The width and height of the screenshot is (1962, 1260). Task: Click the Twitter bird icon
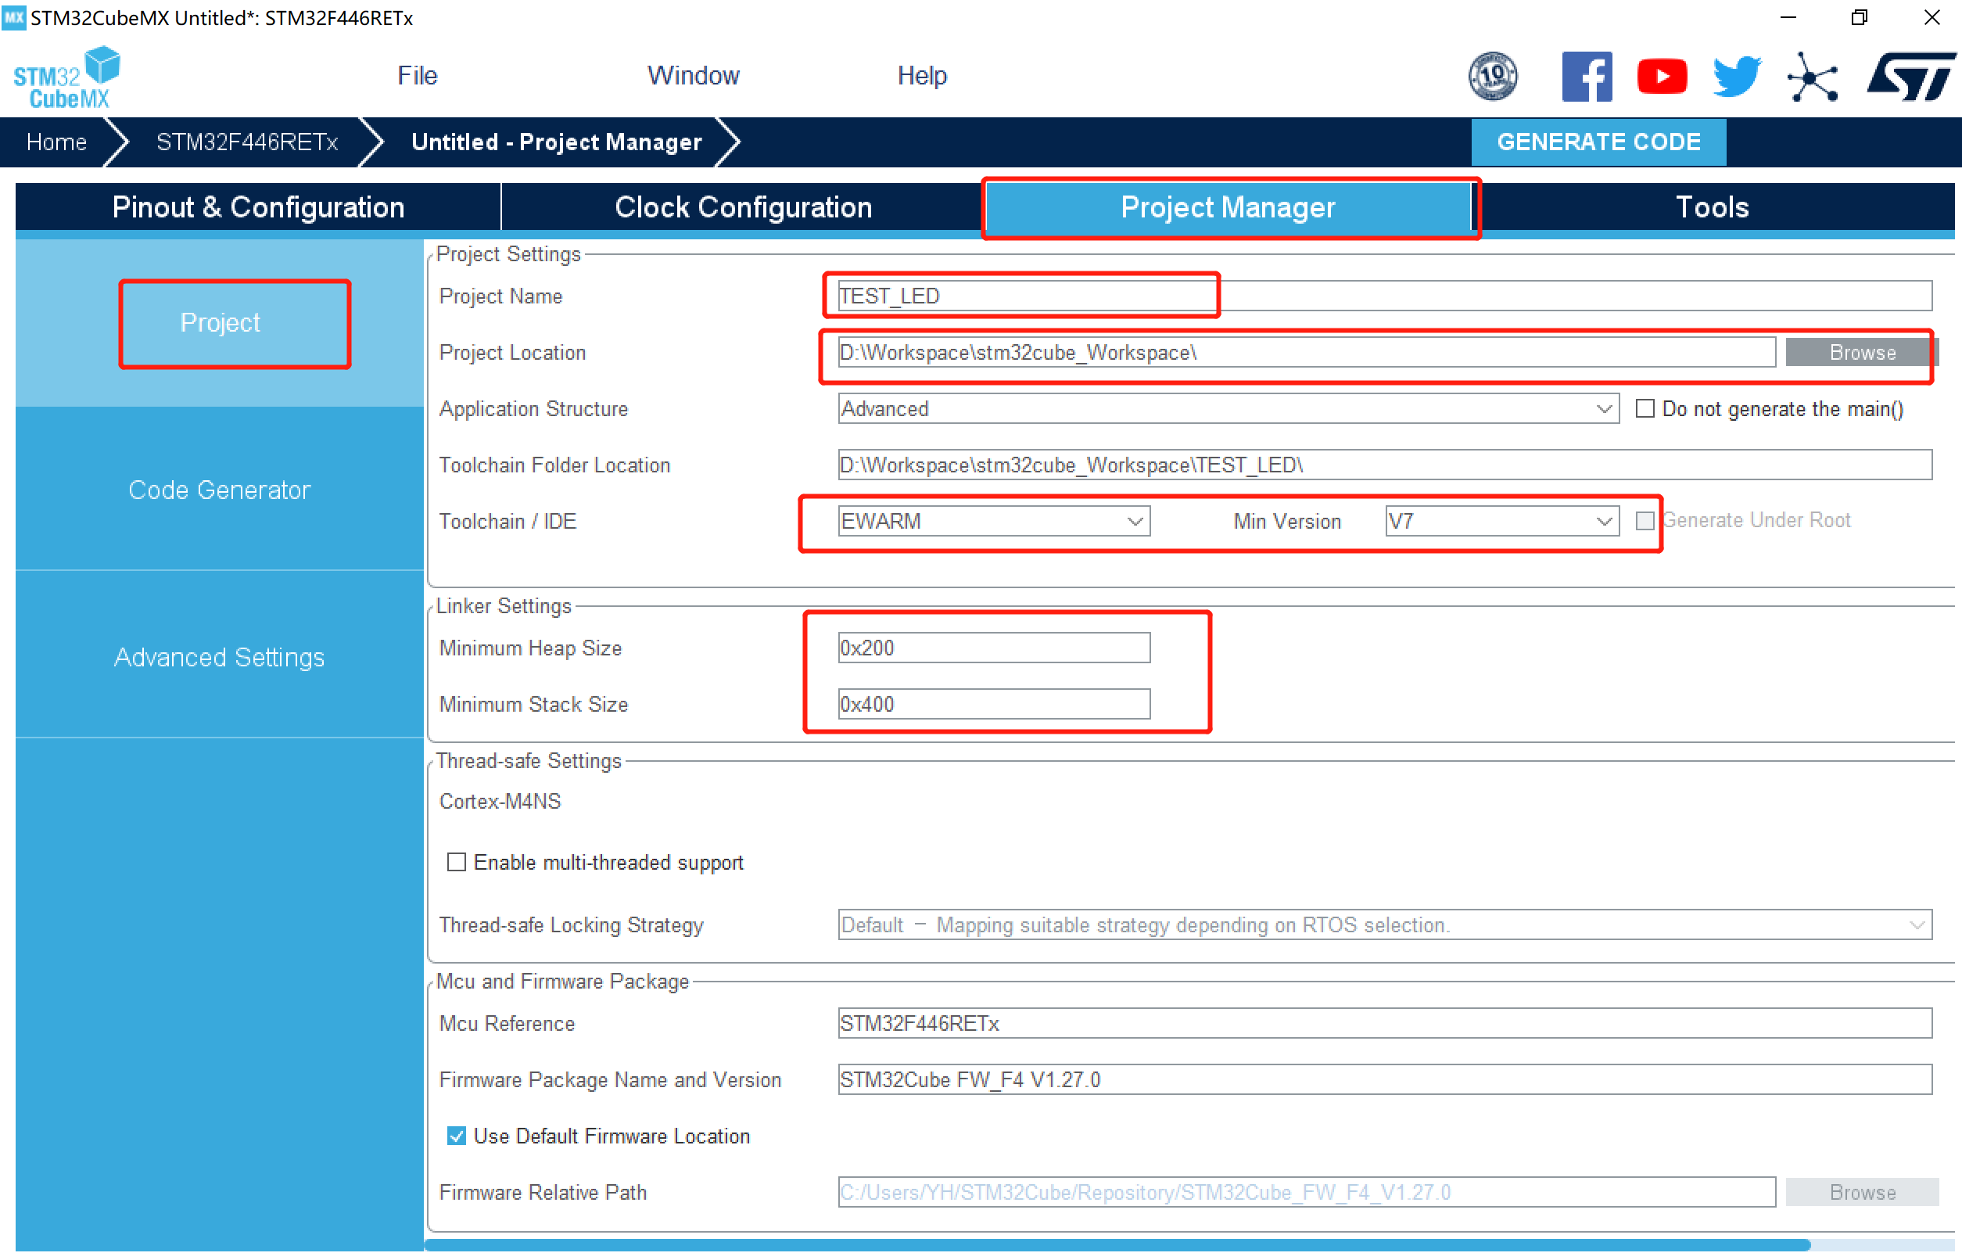point(1735,76)
